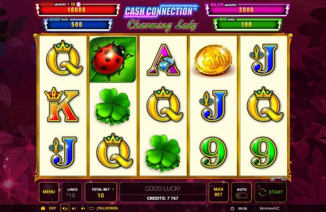Click the FULLSCREEN text label

tap(108, 208)
